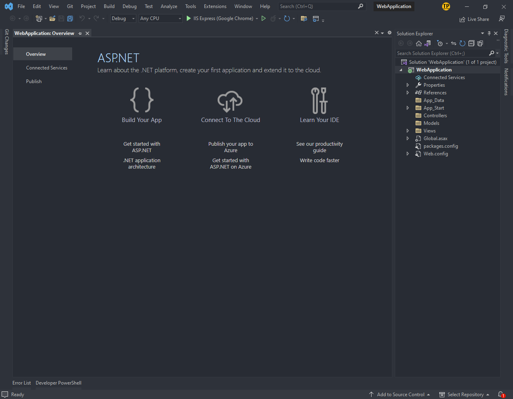Expand the Views folder
The height and width of the screenshot is (399, 513).
tap(408, 131)
